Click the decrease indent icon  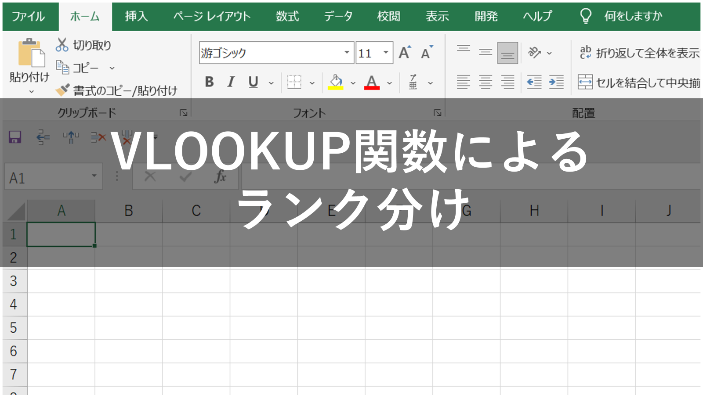coord(534,82)
